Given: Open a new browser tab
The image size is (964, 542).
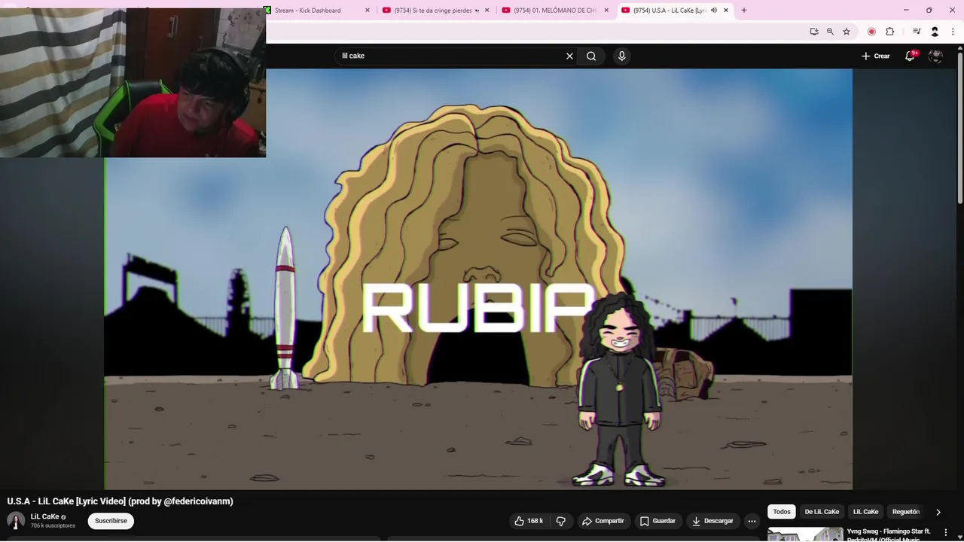Looking at the screenshot, I should pyautogui.click(x=744, y=10).
